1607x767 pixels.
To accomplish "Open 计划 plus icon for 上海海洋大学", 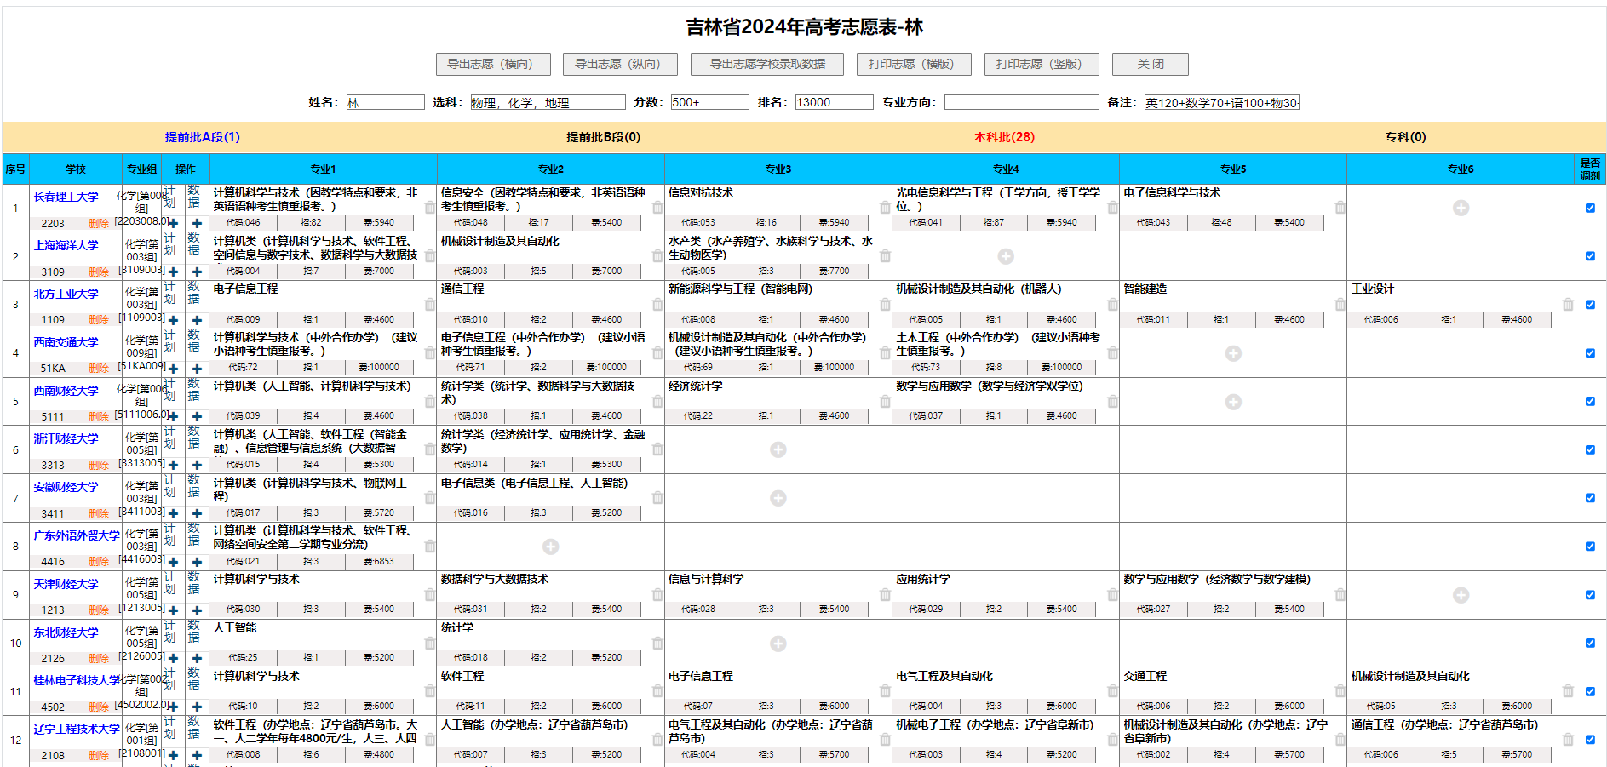I will 173,272.
